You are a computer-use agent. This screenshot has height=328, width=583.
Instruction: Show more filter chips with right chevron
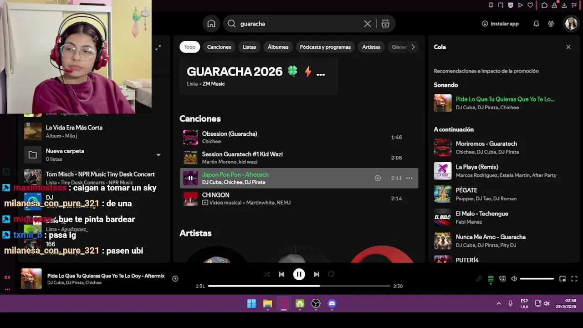point(413,47)
